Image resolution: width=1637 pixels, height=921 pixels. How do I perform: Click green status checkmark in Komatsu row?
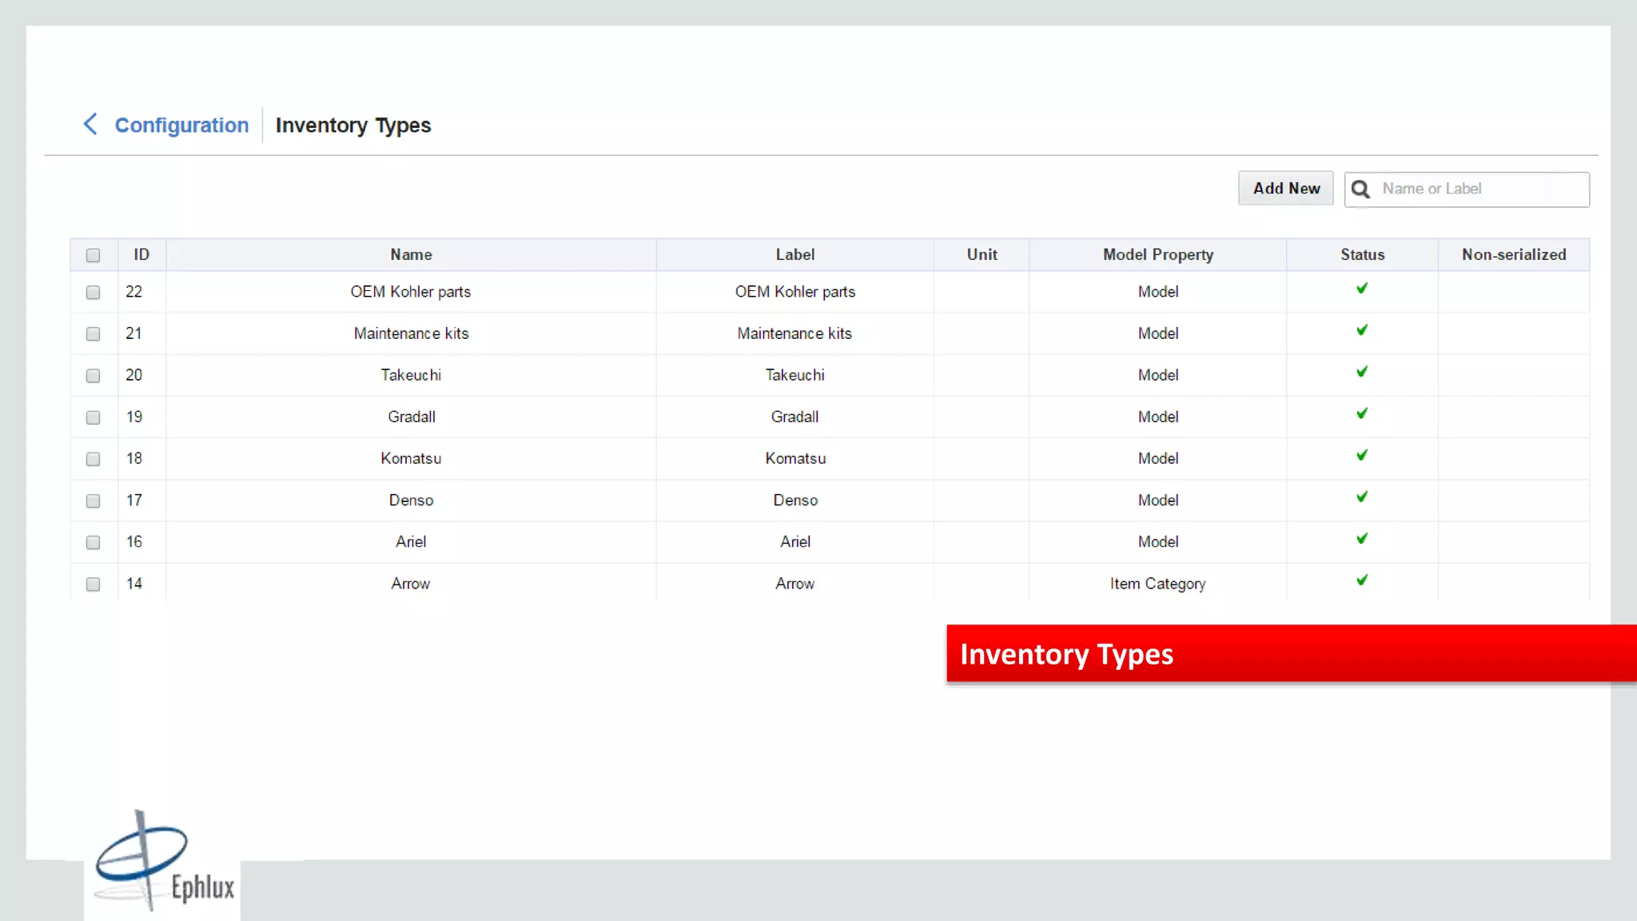(1362, 455)
